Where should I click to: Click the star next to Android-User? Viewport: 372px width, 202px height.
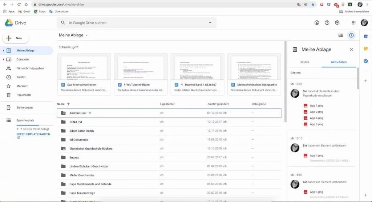pyautogui.click(x=90, y=113)
